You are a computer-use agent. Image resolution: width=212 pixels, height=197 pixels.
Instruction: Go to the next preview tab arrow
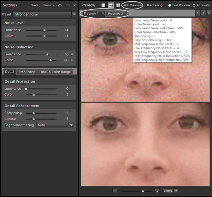(203, 13)
